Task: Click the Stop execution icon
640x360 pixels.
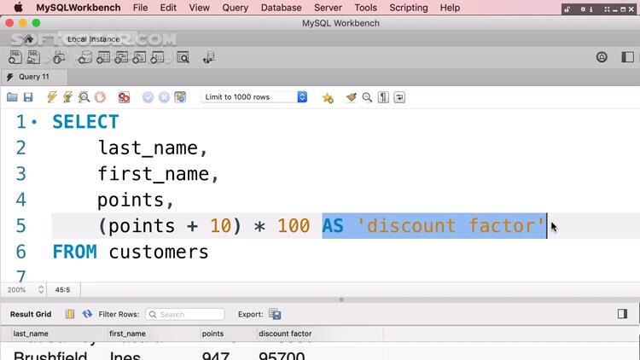Action: pos(100,97)
